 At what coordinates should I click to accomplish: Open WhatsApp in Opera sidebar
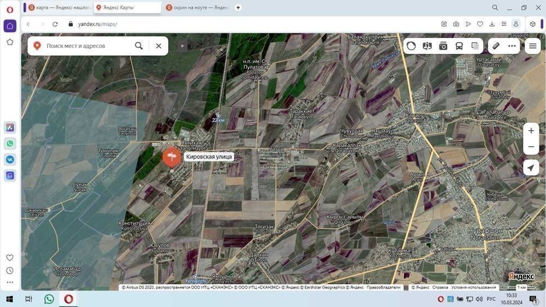pyautogui.click(x=10, y=144)
